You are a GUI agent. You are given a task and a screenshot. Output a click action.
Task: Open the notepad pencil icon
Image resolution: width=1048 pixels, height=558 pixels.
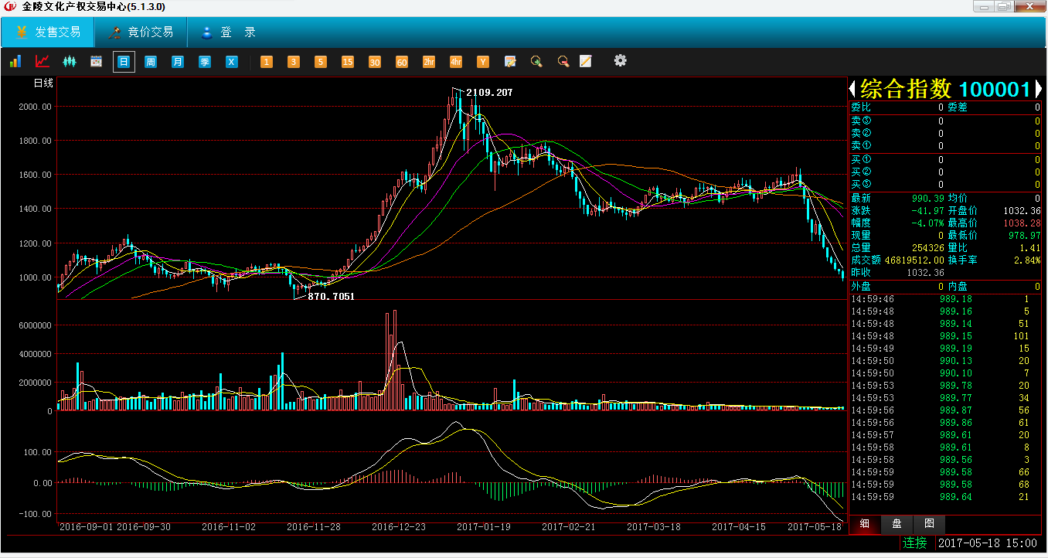(x=586, y=61)
